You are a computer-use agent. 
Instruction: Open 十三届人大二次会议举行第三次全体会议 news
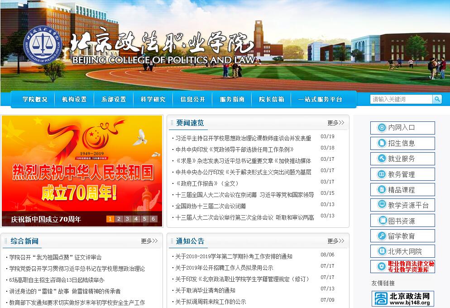coord(244,217)
